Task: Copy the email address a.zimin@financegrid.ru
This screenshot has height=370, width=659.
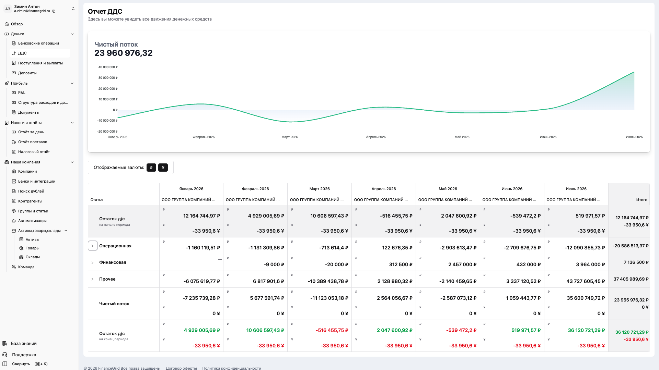Action: 54,11
